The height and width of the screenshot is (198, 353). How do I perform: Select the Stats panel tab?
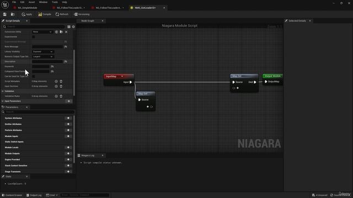8,177
